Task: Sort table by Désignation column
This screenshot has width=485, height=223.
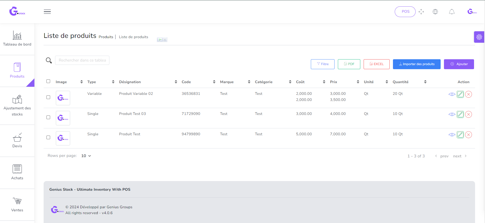Action: tap(176, 82)
